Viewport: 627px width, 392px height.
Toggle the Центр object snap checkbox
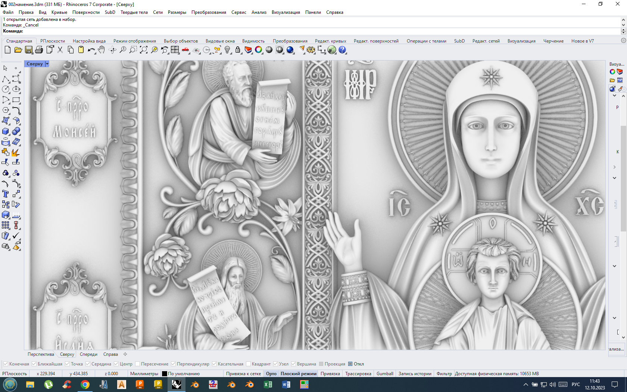pyautogui.click(x=116, y=364)
